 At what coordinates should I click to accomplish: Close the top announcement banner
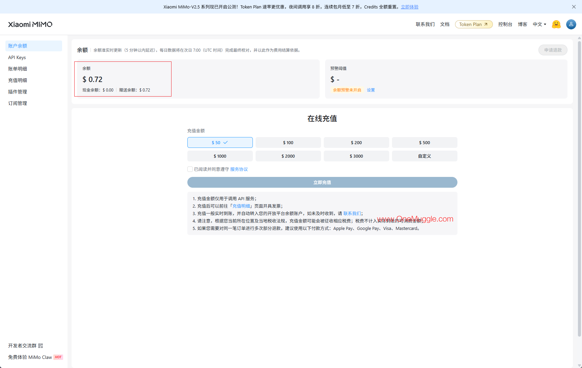click(574, 7)
